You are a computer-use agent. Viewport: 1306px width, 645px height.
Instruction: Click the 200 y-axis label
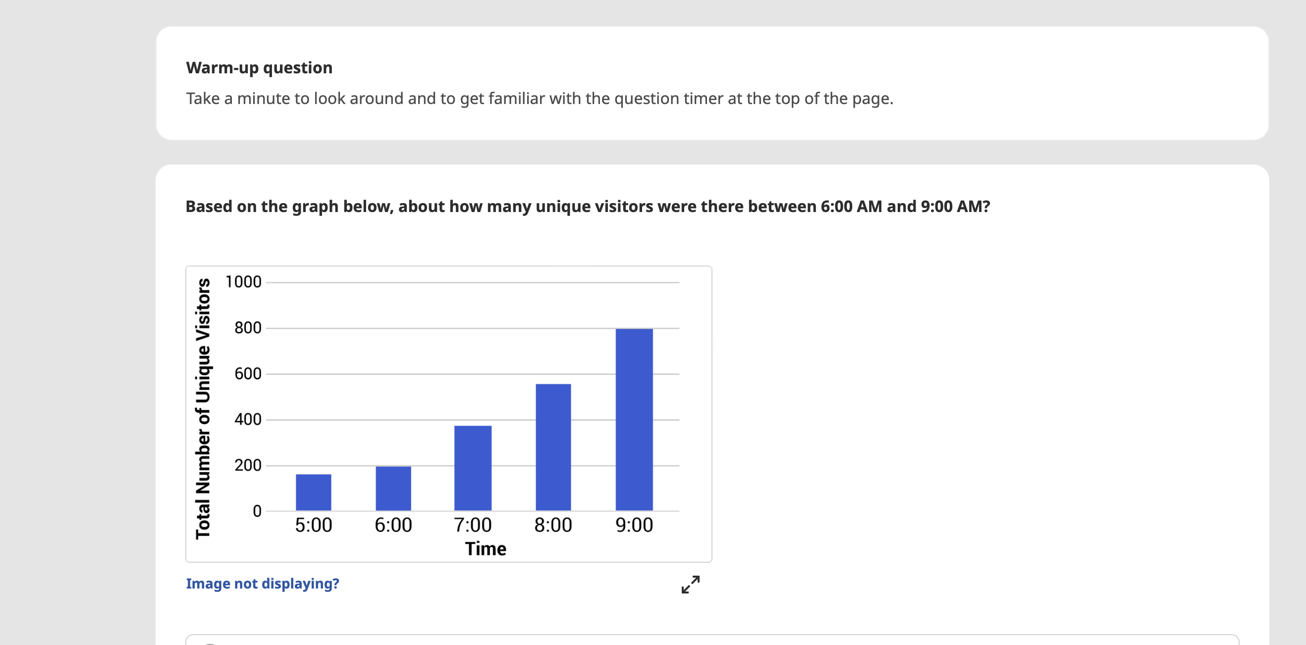click(x=247, y=465)
